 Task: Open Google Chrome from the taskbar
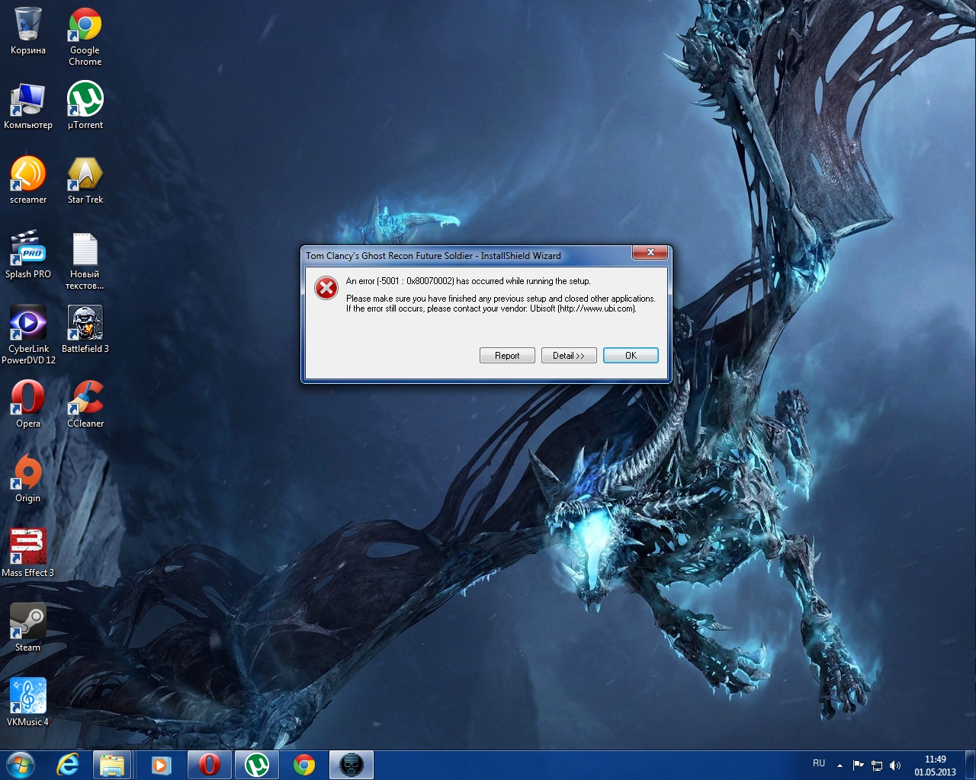[x=304, y=764]
